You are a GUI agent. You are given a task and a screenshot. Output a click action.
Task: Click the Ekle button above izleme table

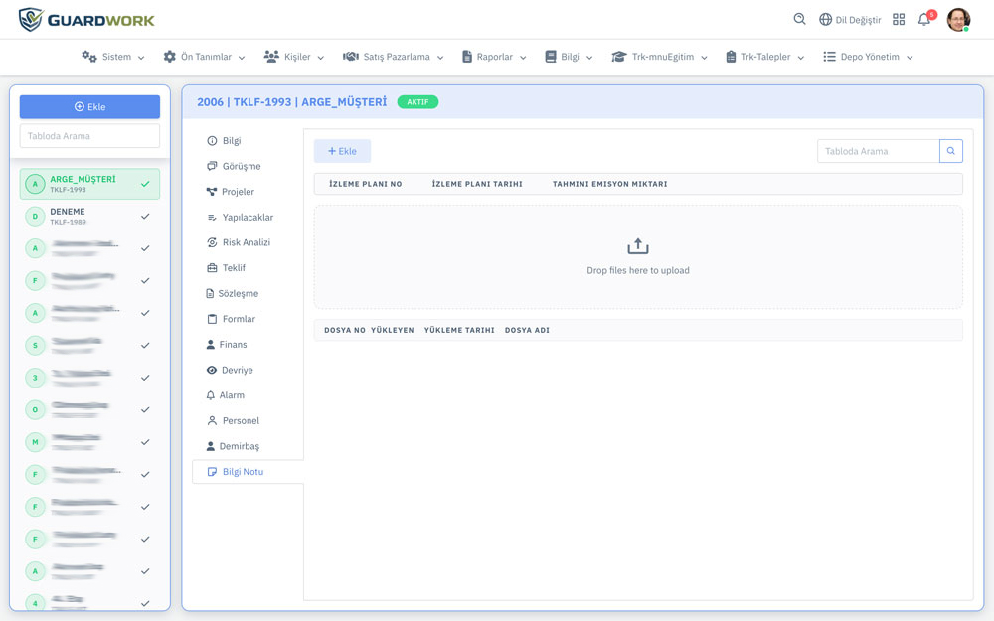342,151
